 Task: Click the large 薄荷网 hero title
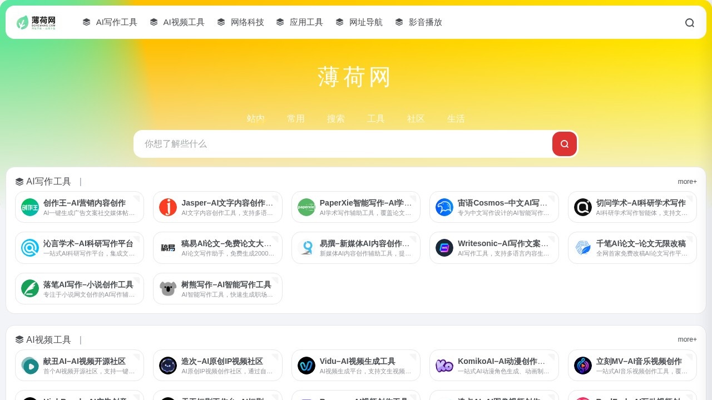tap(355, 77)
